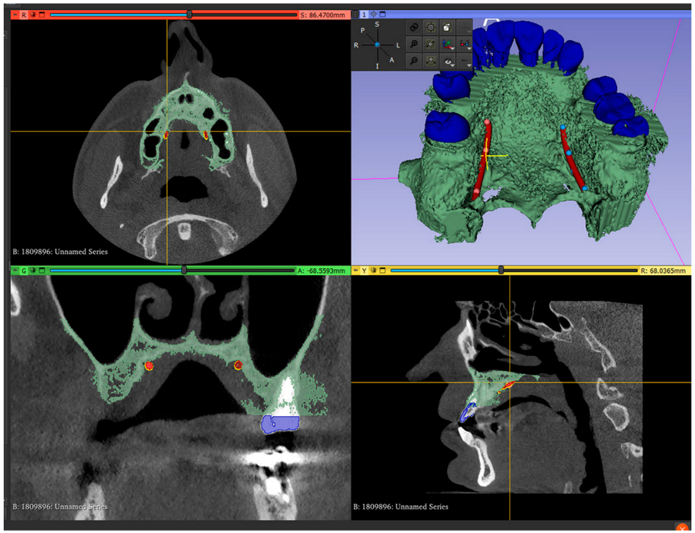The height and width of the screenshot is (533, 695).
Task: Open the eye visibility options dropdown
Action: coord(448,61)
